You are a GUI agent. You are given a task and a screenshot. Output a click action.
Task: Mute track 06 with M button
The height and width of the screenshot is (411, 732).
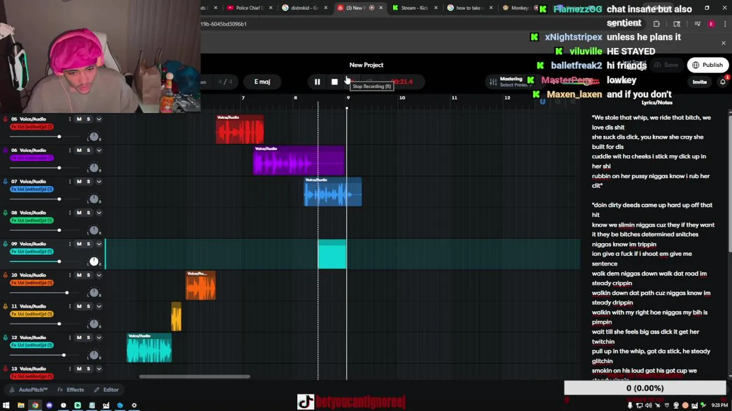click(79, 150)
